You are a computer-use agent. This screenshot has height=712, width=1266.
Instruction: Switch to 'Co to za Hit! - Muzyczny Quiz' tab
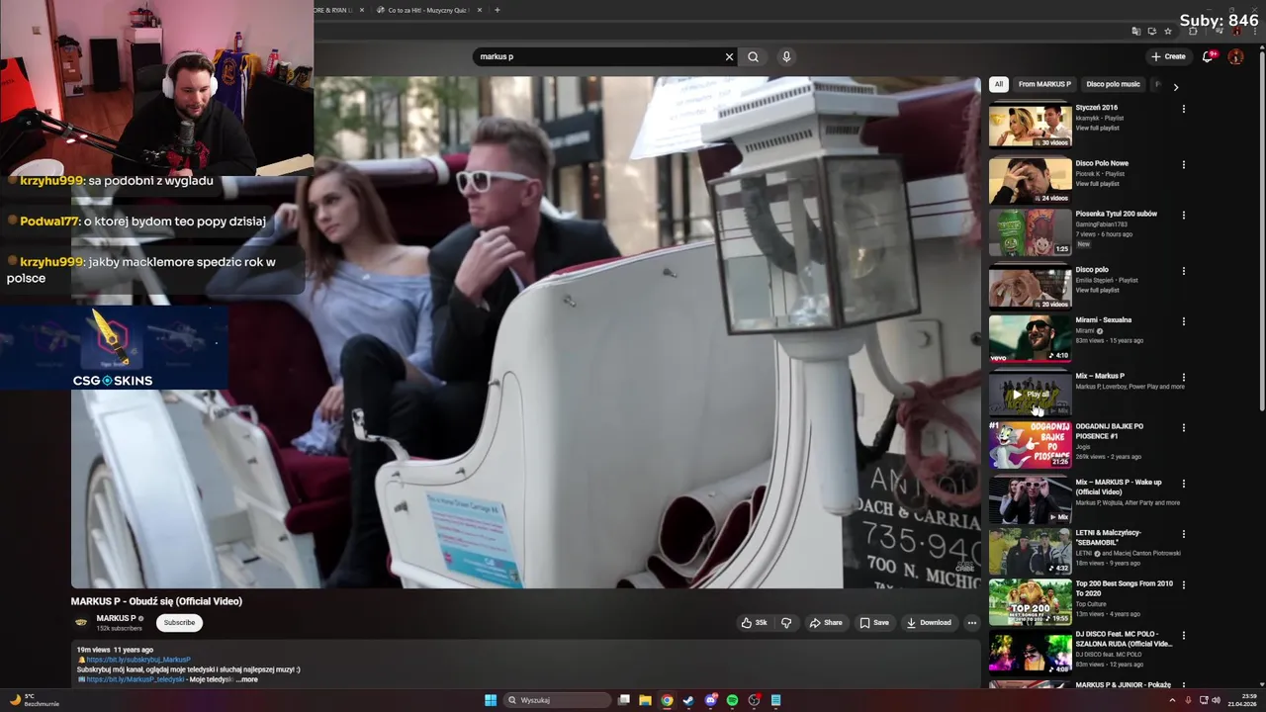[427, 10]
